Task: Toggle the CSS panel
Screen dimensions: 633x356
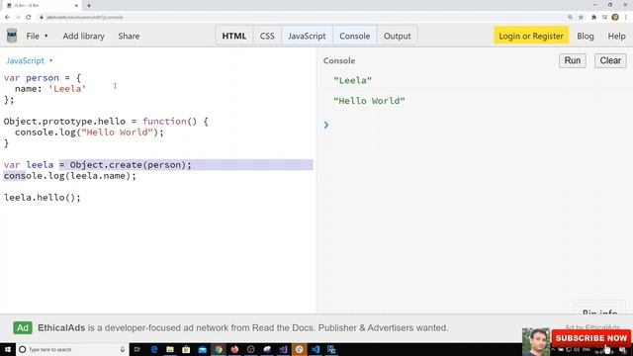Action: tap(267, 36)
